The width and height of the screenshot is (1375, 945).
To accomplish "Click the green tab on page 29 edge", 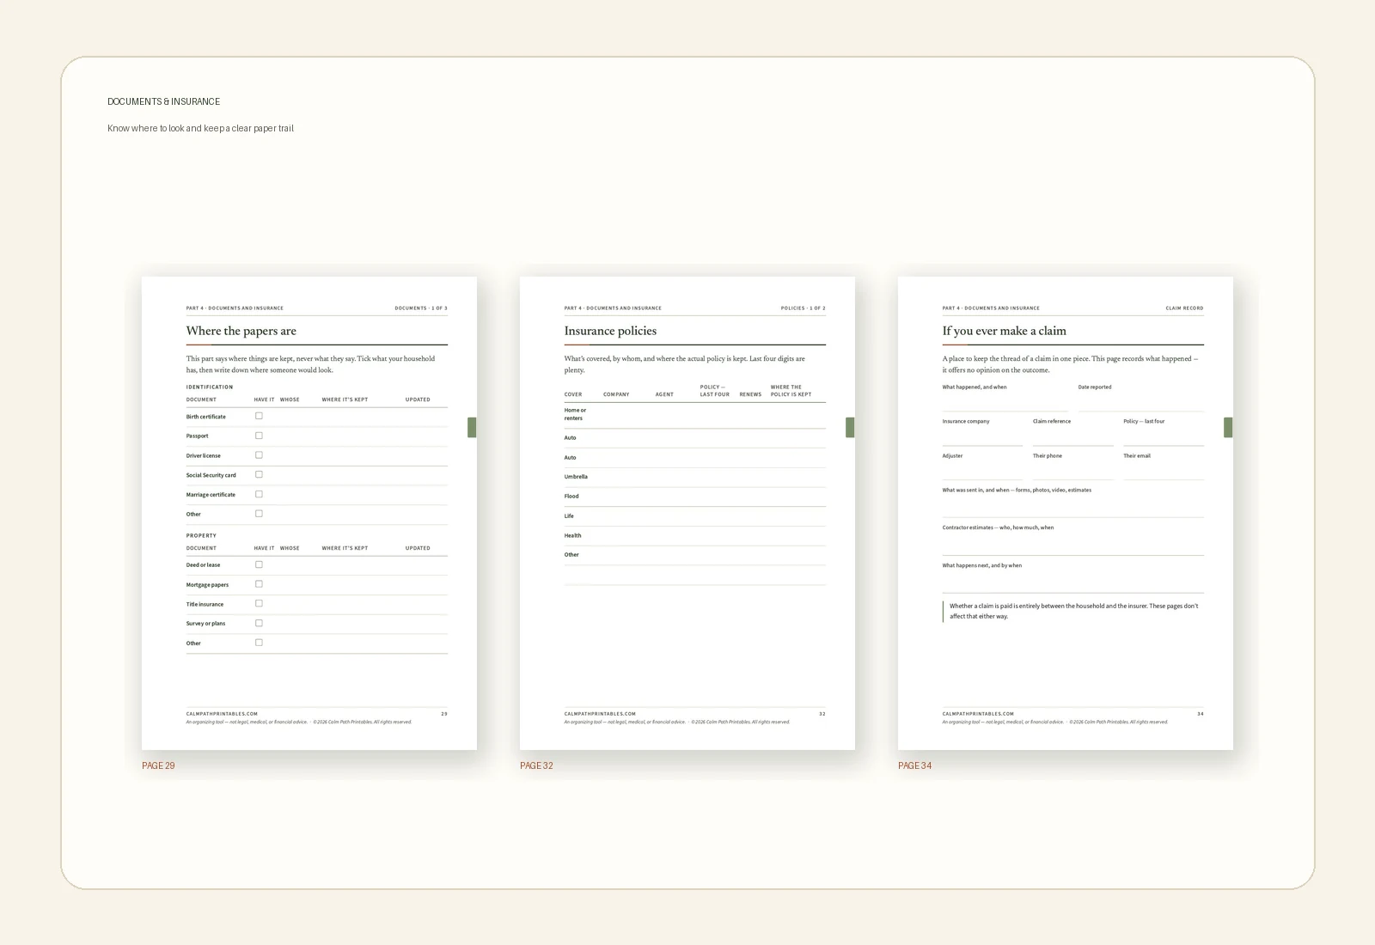I will [x=472, y=427].
